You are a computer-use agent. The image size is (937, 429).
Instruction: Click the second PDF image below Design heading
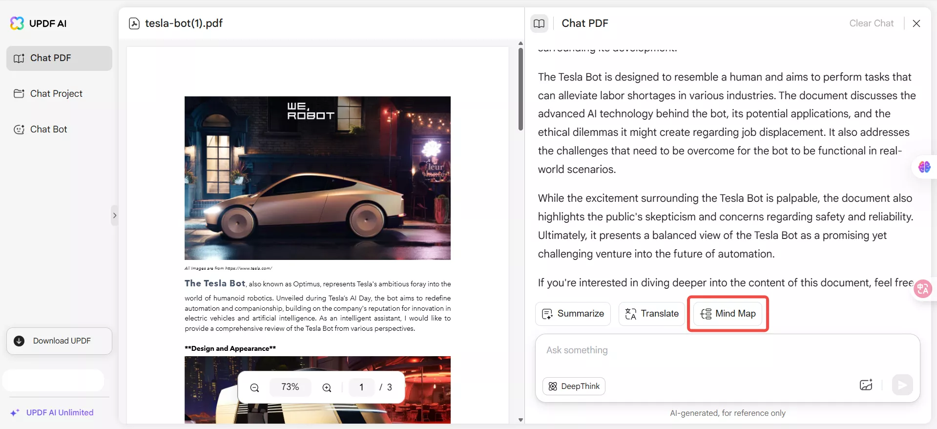point(317,390)
